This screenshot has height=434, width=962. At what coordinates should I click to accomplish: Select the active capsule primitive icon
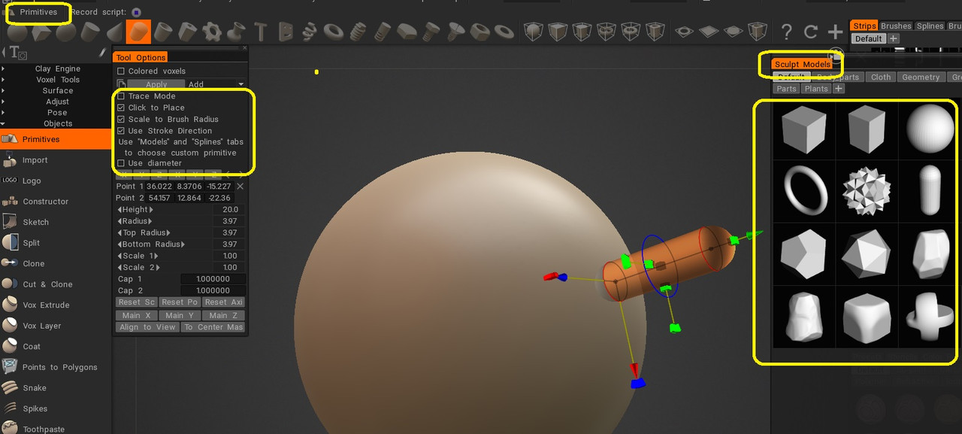pos(138,32)
